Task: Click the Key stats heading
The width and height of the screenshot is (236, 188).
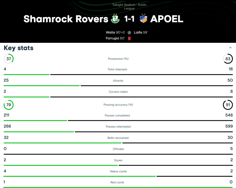Action: [19, 48]
